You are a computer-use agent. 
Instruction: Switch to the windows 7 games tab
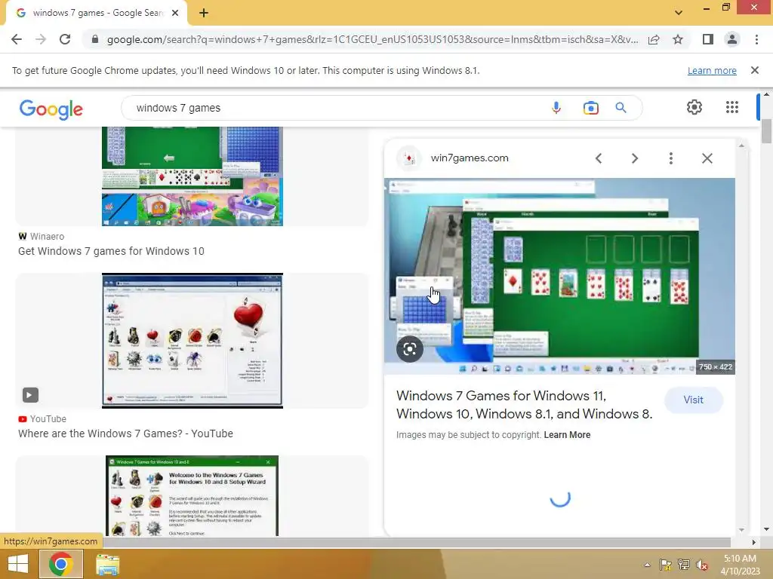click(x=97, y=14)
